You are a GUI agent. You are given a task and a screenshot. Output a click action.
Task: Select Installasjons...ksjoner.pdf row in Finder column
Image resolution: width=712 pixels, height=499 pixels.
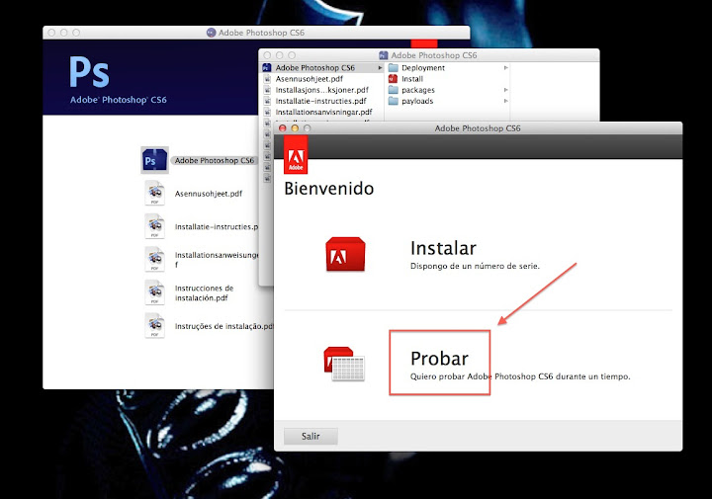pos(323,90)
